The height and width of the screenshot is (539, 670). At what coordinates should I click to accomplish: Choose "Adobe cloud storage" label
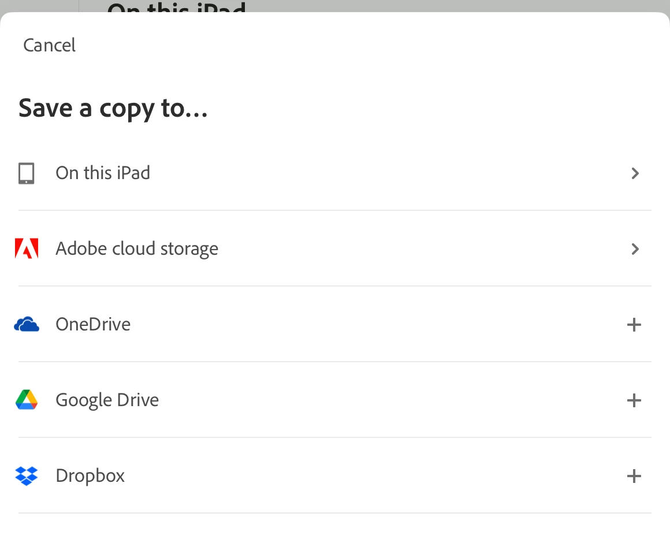tap(137, 249)
